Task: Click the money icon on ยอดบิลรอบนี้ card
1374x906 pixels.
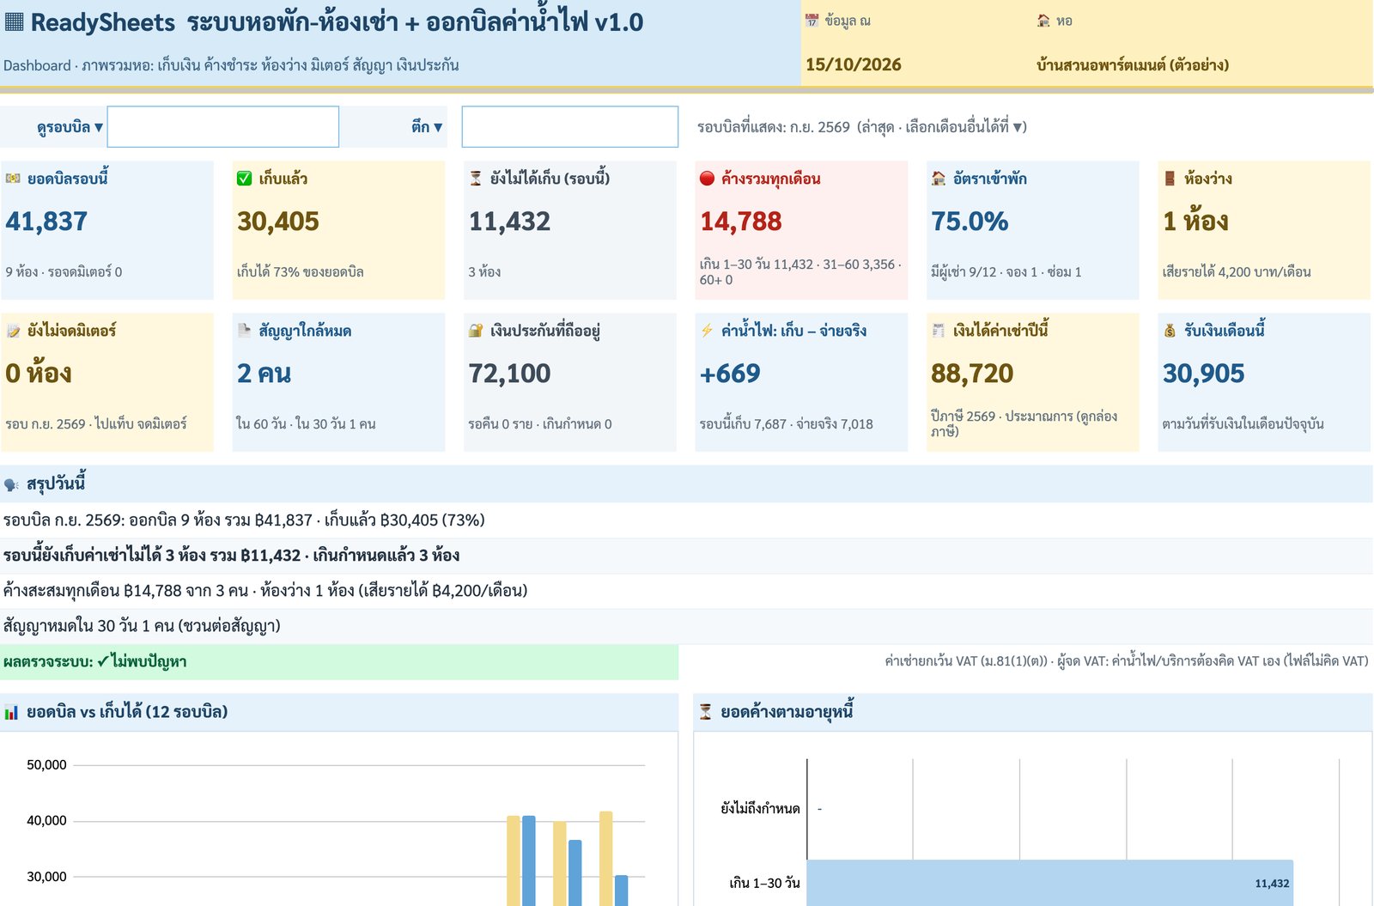Action: pyautogui.click(x=13, y=179)
